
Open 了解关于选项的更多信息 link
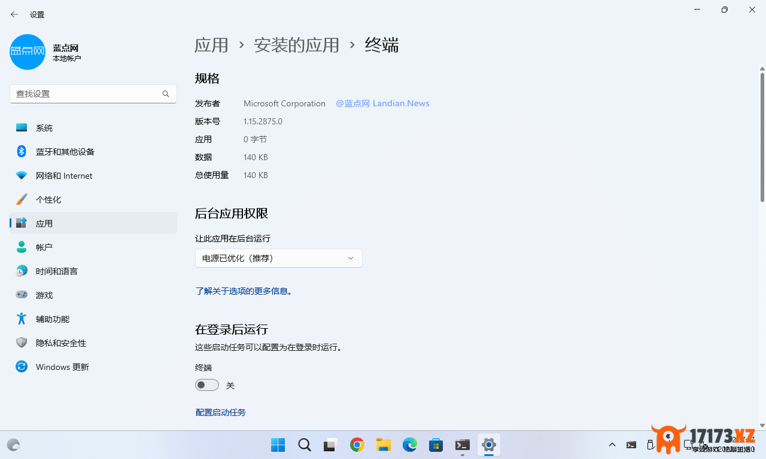(x=244, y=291)
